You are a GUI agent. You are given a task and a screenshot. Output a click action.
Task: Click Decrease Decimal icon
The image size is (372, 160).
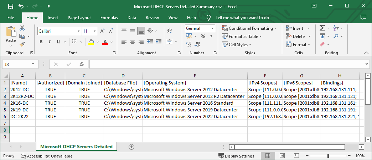point(197,44)
